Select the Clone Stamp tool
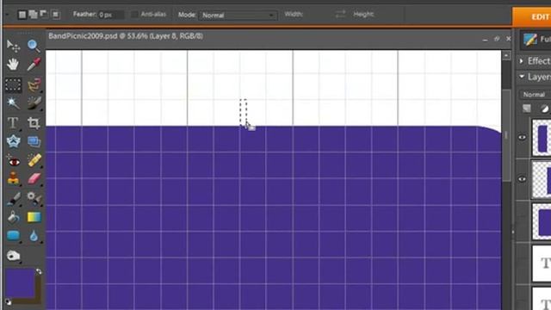The image size is (551, 310). [x=13, y=178]
